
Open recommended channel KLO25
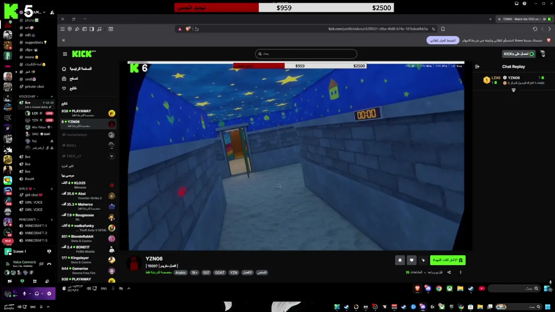click(x=88, y=185)
